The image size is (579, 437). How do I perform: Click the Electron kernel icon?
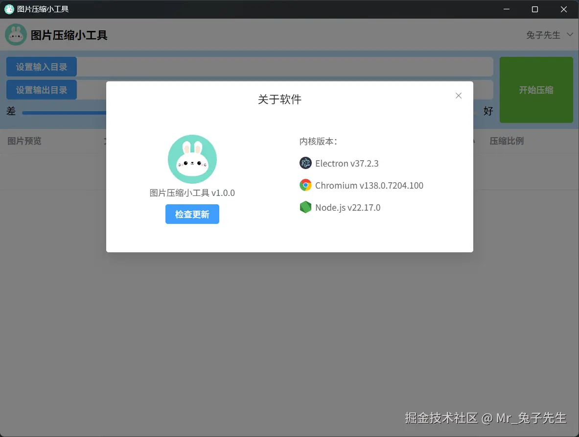click(305, 163)
